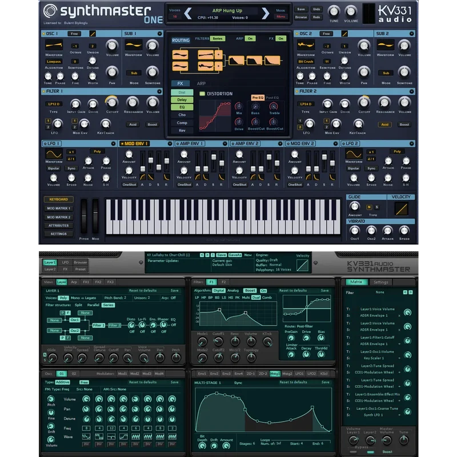Toggle FX On switch in routing panel
This screenshot has width=457, height=457.
(280, 38)
